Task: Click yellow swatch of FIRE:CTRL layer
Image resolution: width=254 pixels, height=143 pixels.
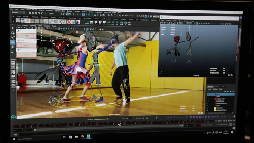Action: tap(215, 108)
